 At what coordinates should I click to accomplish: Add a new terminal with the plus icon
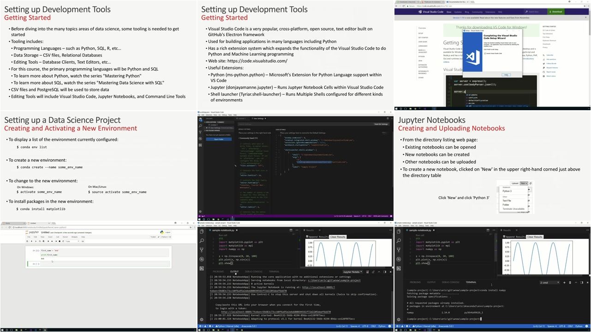pyautogui.click(x=565, y=282)
